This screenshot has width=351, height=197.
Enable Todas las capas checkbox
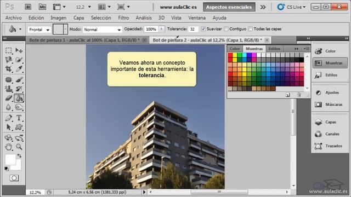pyautogui.click(x=250, y=29)
